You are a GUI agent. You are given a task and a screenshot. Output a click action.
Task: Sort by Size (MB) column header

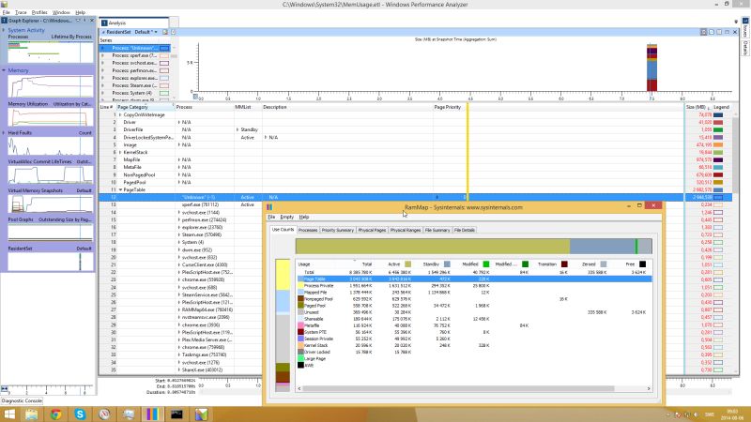[697, 107]
